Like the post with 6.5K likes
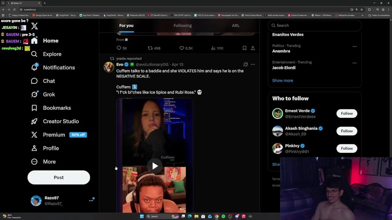This screenshot has width=392, height=220. tap(182, 48)
